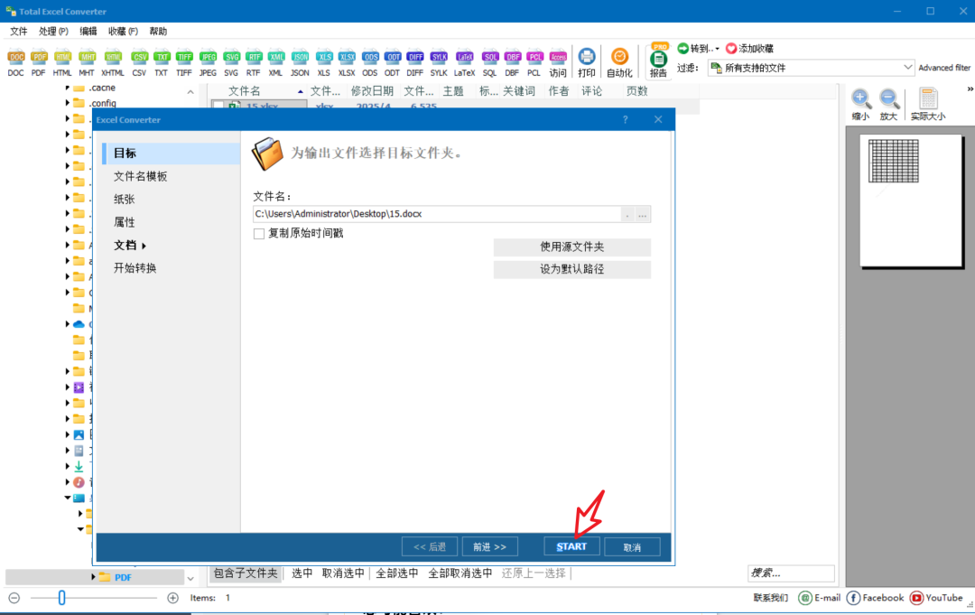Viewport: 975px width, 615px height.
Task: Choose the RTF format icon
Action: coord(253,63)
